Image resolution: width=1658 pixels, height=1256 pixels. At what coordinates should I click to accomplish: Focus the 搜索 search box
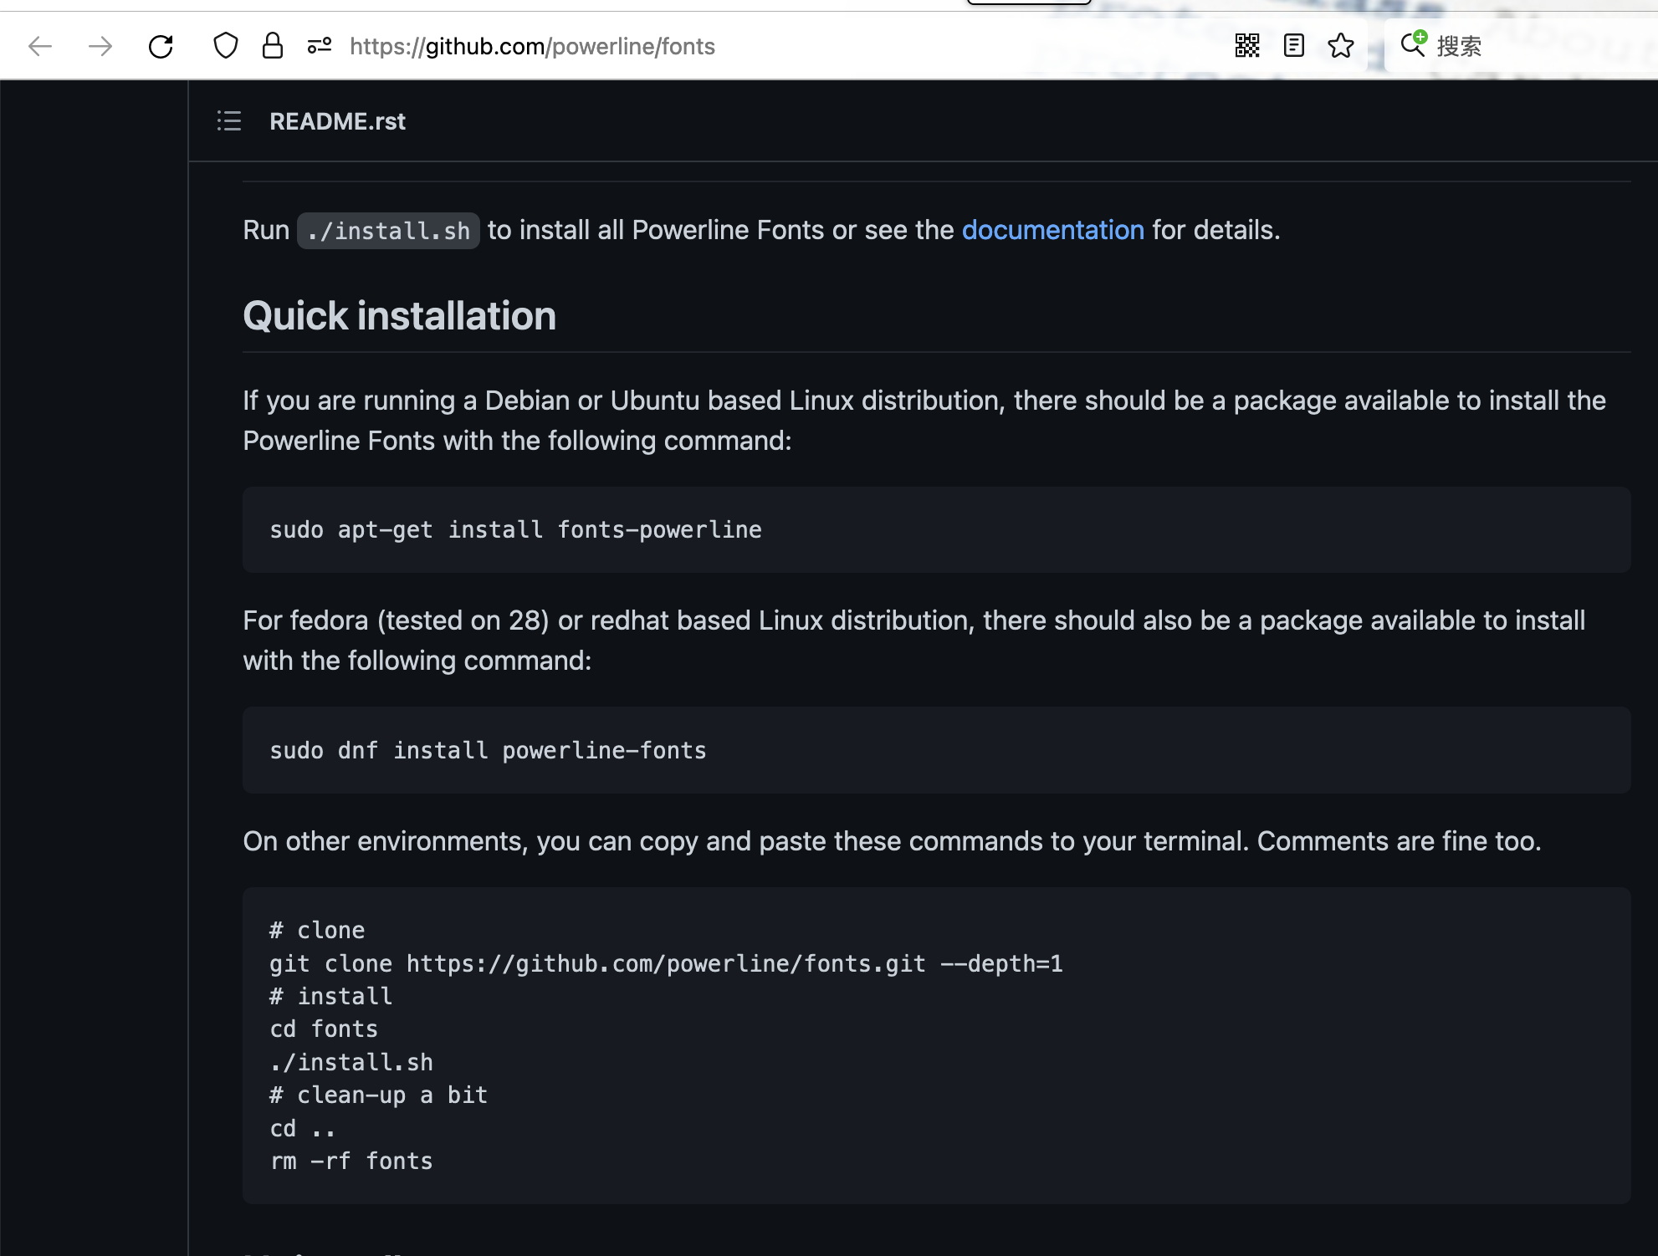(x=1522, y=46)
